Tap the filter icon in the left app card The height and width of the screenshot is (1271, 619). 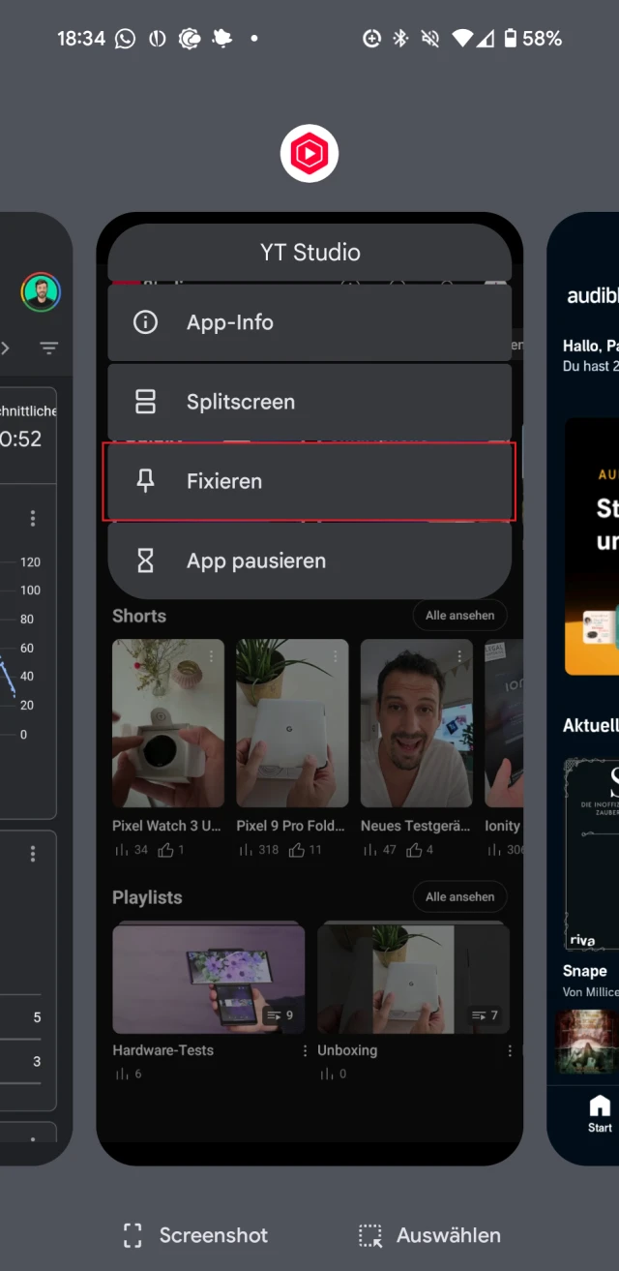click(x=49, y=348)
